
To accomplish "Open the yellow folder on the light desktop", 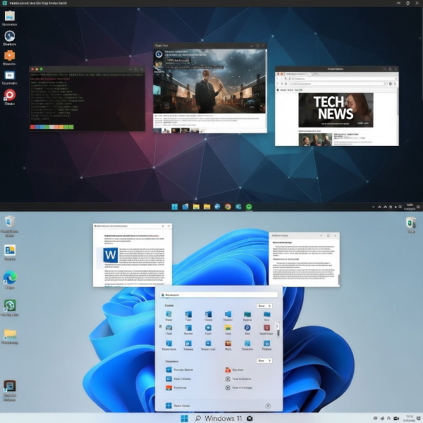I will tap(10, 334).
